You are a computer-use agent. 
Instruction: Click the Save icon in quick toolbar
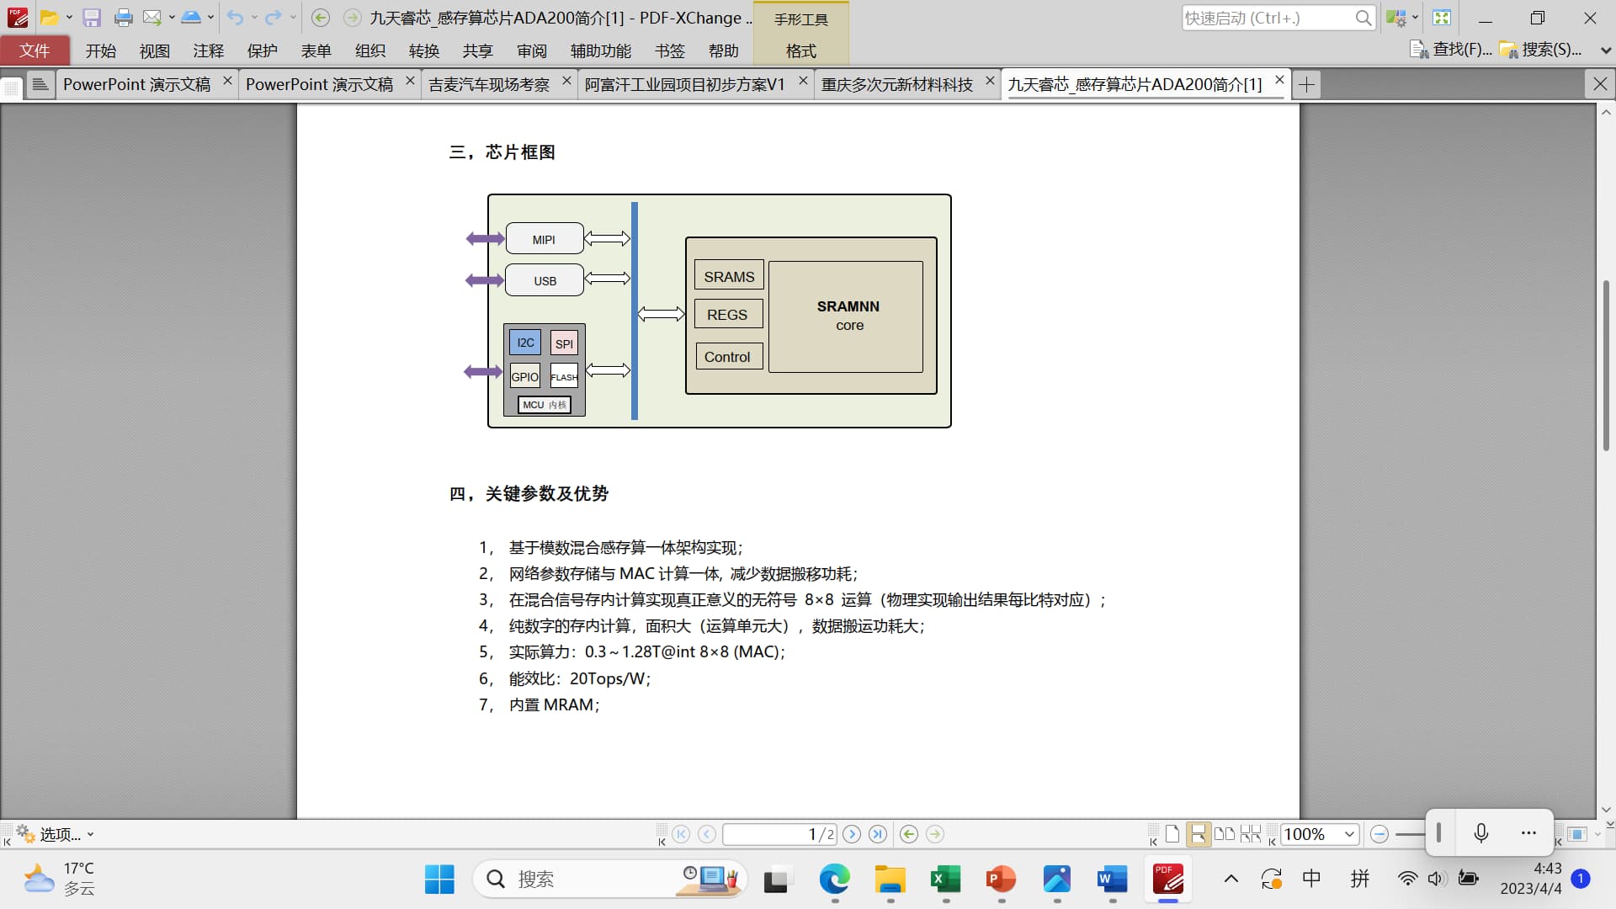(x=92, y=18)
